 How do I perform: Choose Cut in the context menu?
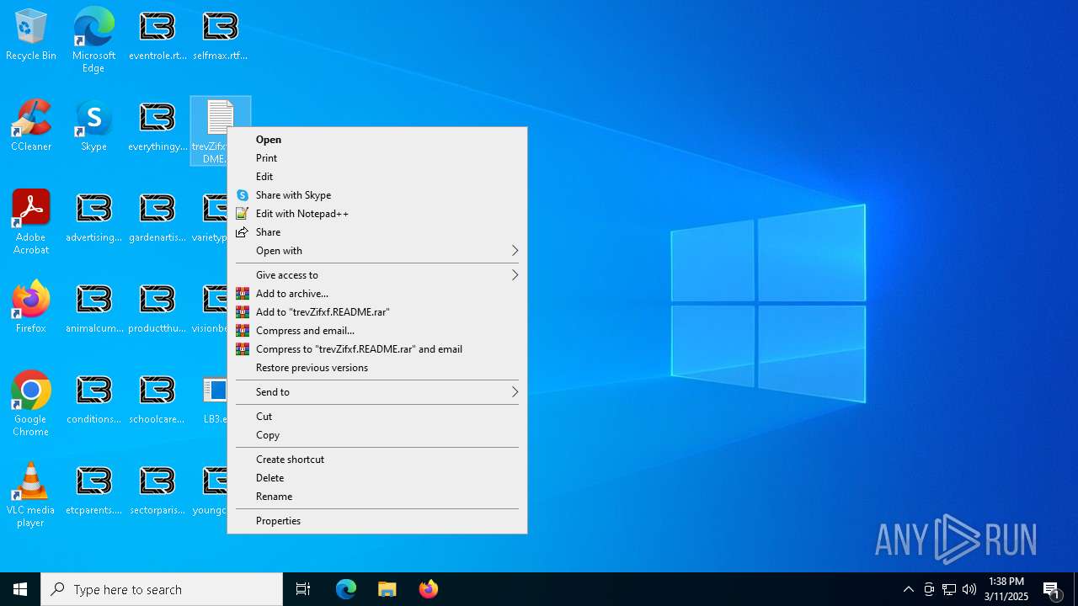coord(377,417)
